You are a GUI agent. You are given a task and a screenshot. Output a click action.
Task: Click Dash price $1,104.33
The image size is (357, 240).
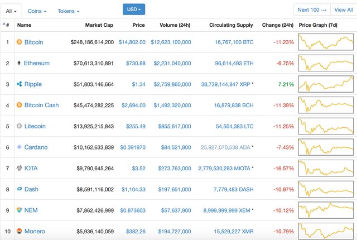133,189
